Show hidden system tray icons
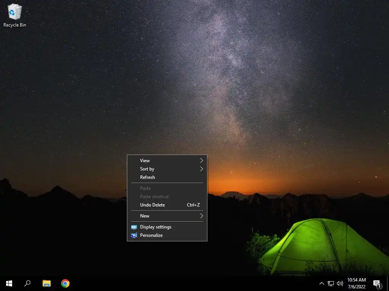Viewport: 389px width, 291px height. [x=321, y=283]
